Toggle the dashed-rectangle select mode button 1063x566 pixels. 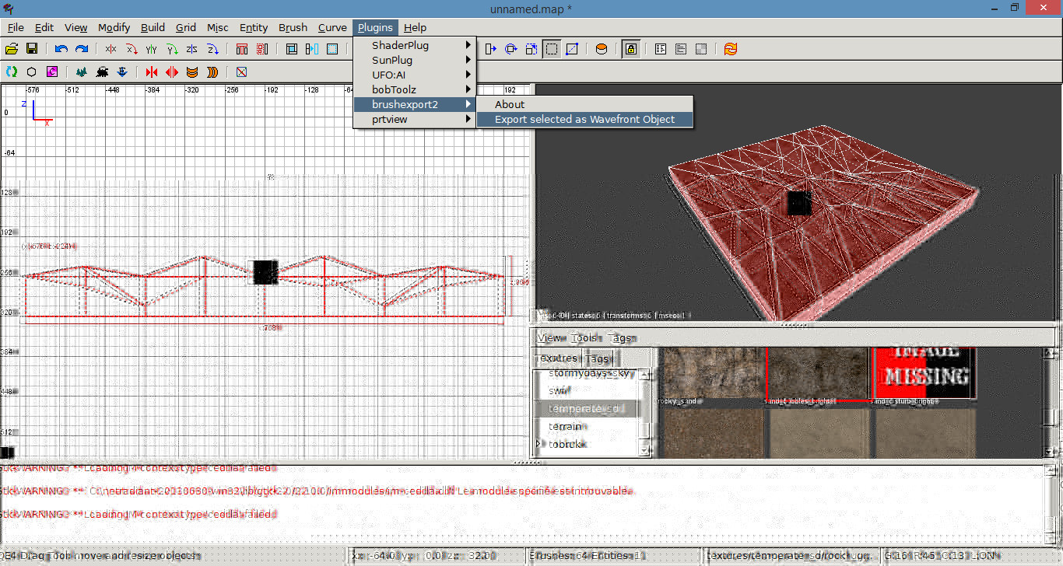pyautogui.click(x=552, y=49)
